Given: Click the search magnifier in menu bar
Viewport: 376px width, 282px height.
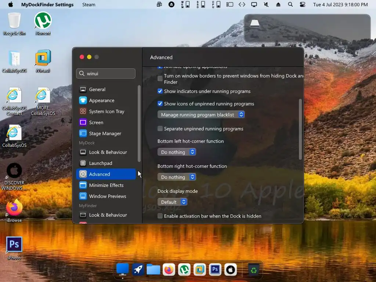Looking at the screenshot, I should tap(290, 4).
